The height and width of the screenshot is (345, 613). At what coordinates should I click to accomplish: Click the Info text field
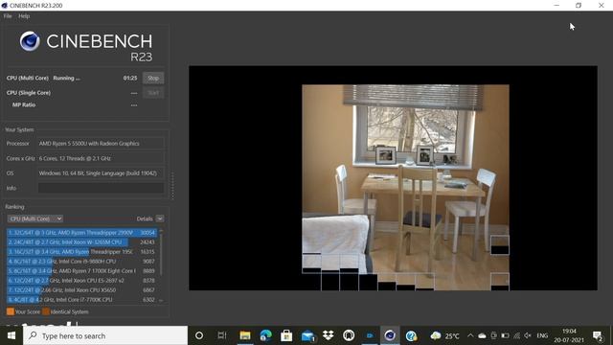[101, 188]
